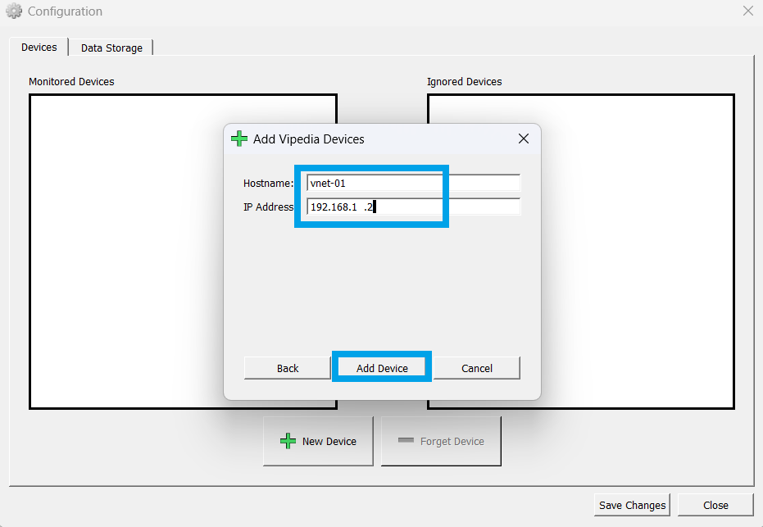Screen dimensions: 763x527
Task: Switch to the Data Storage tab
Action: (x=111, y=48)
